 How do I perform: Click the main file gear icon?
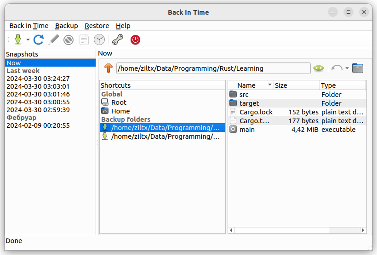click(x=233, y=129)
